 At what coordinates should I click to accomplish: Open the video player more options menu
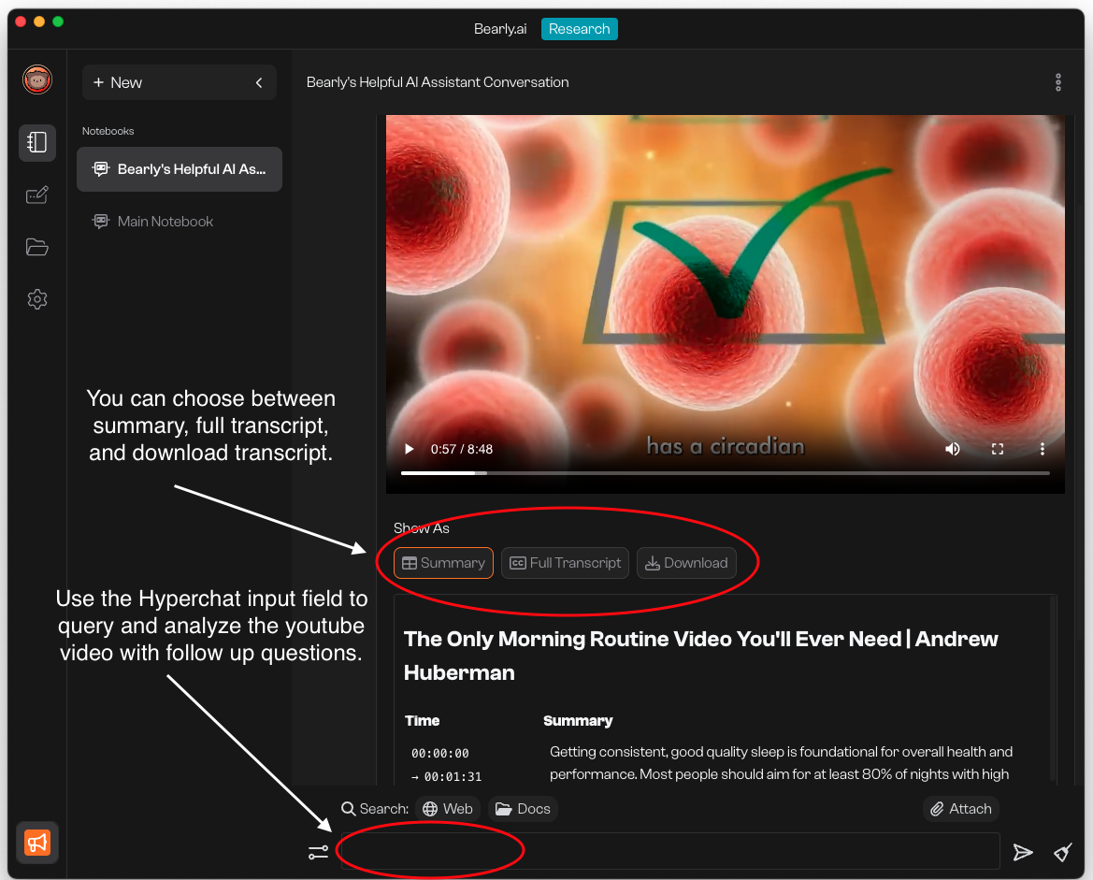click(1043, 449)
